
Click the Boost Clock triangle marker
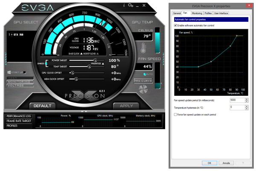pyautogui.click(x=97, y=54)
